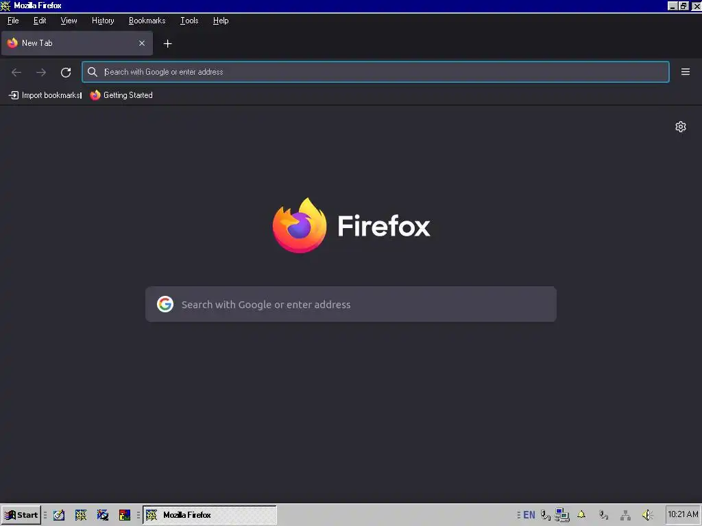Viewport: 702px width, 526px height.
Task: Click the center Google search field
Action: tap(351, 304)
